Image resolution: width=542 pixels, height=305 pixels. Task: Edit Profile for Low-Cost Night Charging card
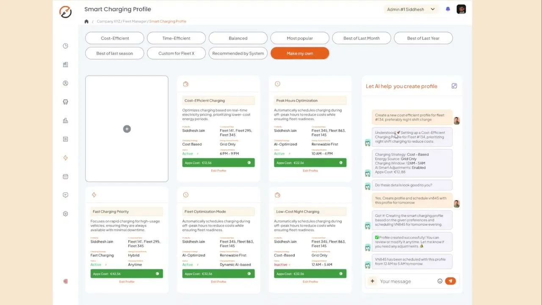[310, 282]
